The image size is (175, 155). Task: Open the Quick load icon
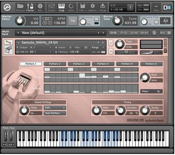(x=71, y=7)
